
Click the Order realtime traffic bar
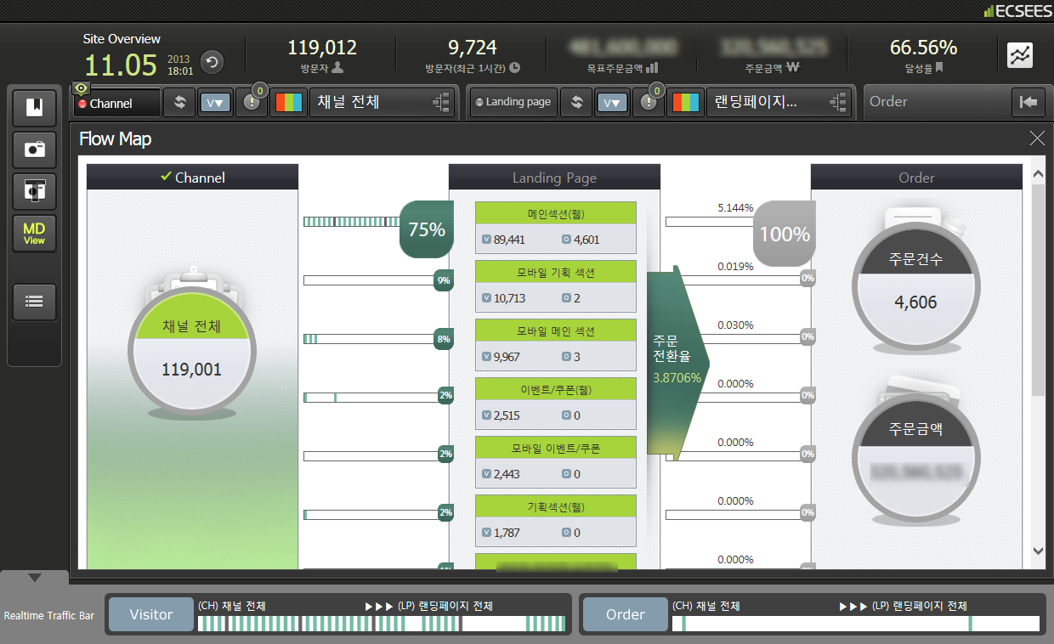click(x=855, y=624)
